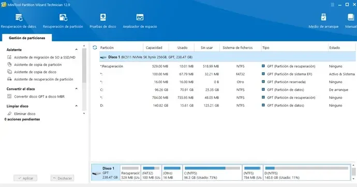Screen dimensions: 357x187
Task: Select Disco 1 in the disk map
Action: pos(106,173)
